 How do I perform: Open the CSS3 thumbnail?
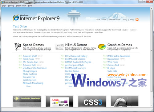pyautogui.click(x=92, y=102)
